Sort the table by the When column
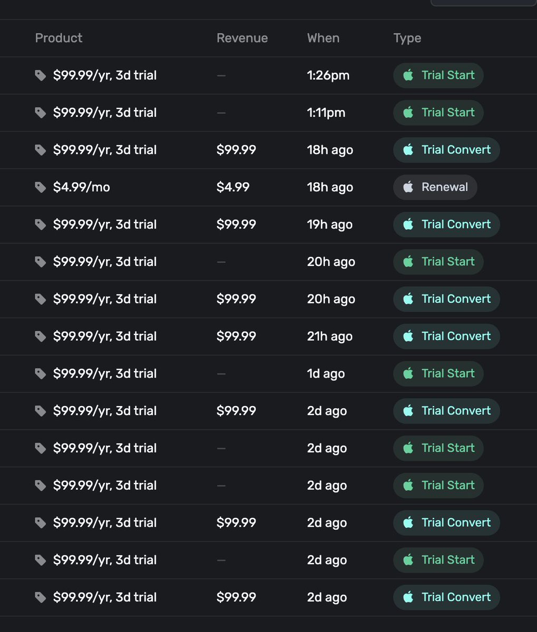Screen dimensions: 537x632 323,38
